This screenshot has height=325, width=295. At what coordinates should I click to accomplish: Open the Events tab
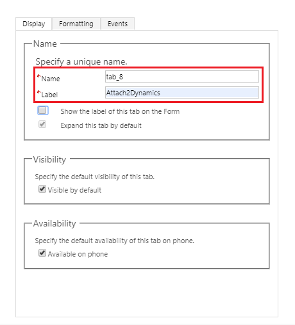(117, 24)
